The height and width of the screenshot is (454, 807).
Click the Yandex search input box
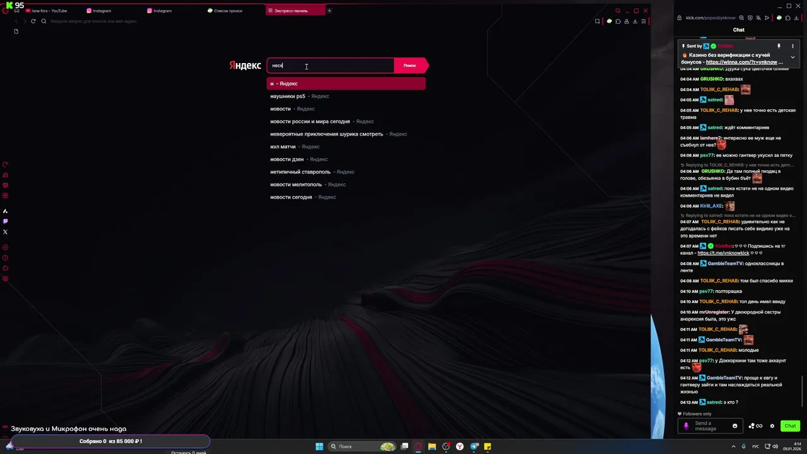(x=330, y=66)
